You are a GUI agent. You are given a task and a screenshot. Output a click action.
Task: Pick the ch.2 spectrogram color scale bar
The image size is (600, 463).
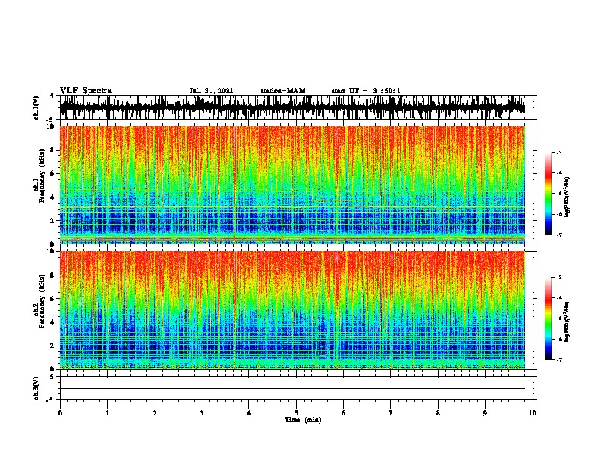point(548,319)
